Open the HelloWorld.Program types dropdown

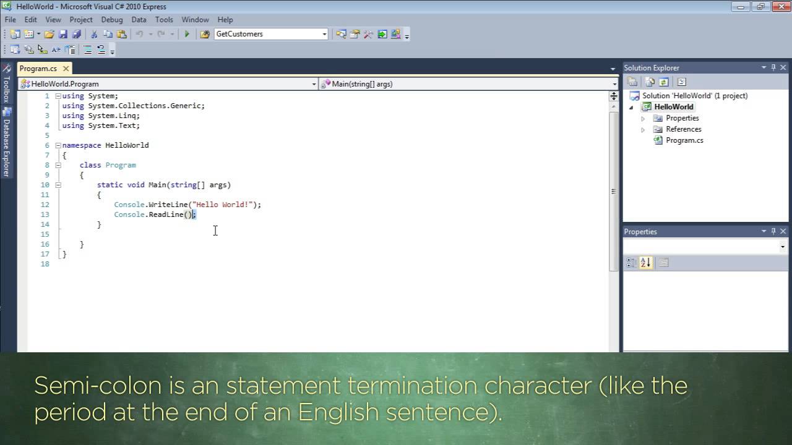click(x=314, y=84)
